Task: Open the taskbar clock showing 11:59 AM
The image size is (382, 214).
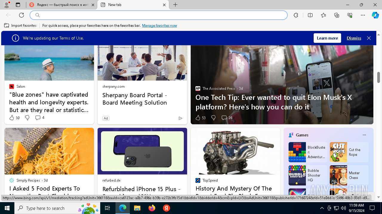Action: [x=356, y=208]
